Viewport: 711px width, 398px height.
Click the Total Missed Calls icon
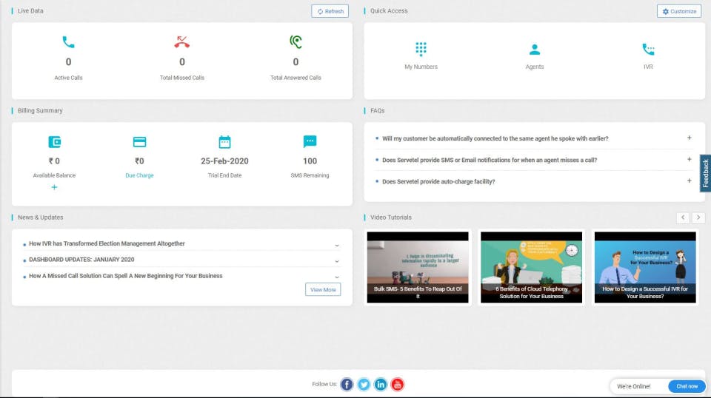point(182,41)
